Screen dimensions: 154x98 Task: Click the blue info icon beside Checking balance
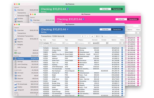coord(68,29)
